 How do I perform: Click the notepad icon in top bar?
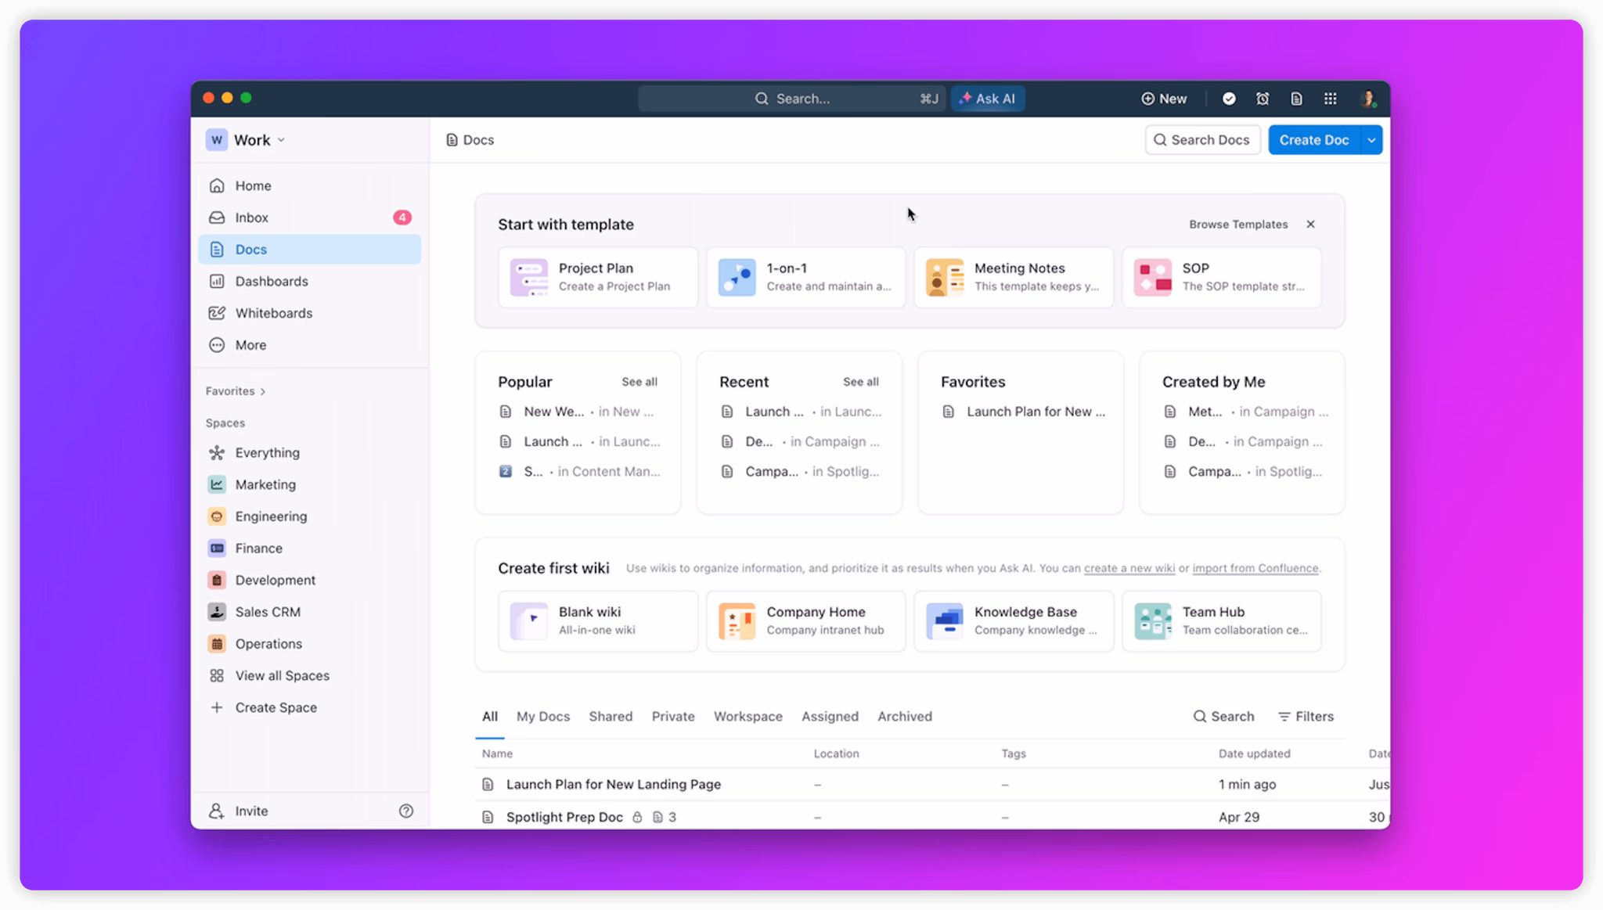tap(1296, 99)
